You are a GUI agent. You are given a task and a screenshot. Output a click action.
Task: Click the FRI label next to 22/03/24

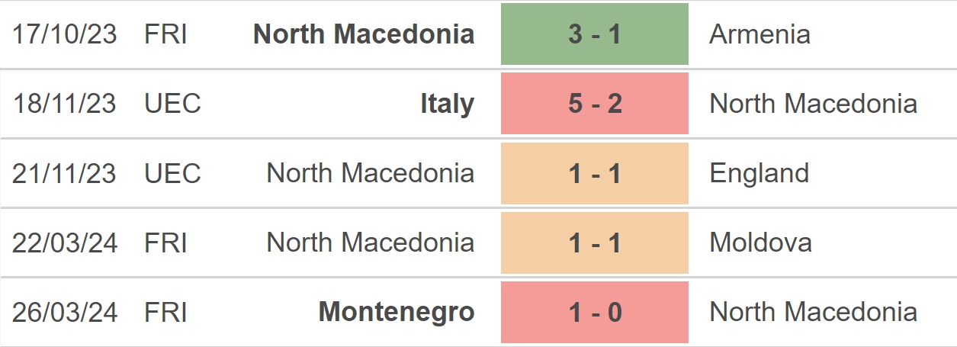tap(165, 243)
